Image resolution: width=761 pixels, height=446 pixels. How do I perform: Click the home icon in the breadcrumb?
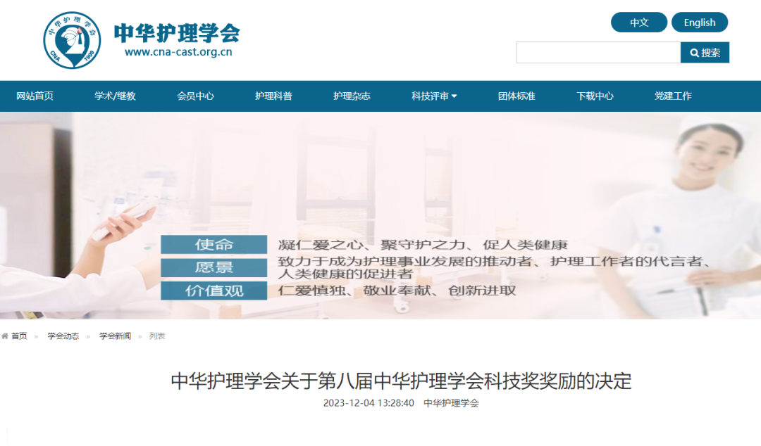pos(5,336)
